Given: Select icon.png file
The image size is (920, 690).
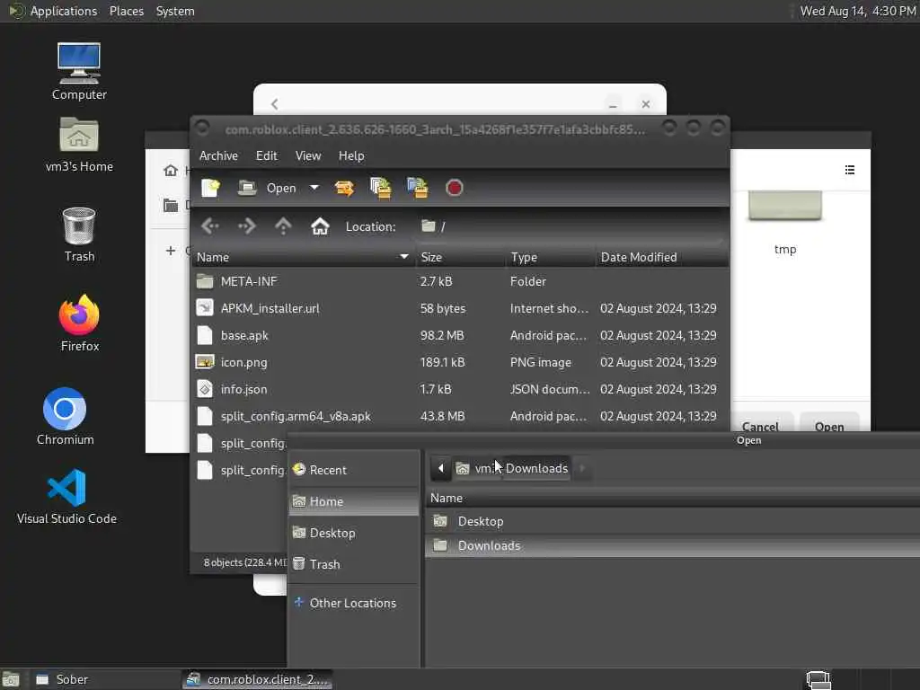Looking at the screenshot, I should coord(461,362).
